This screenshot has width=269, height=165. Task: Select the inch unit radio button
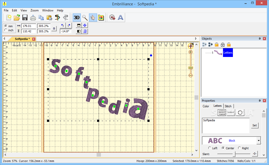coord(6,30)
